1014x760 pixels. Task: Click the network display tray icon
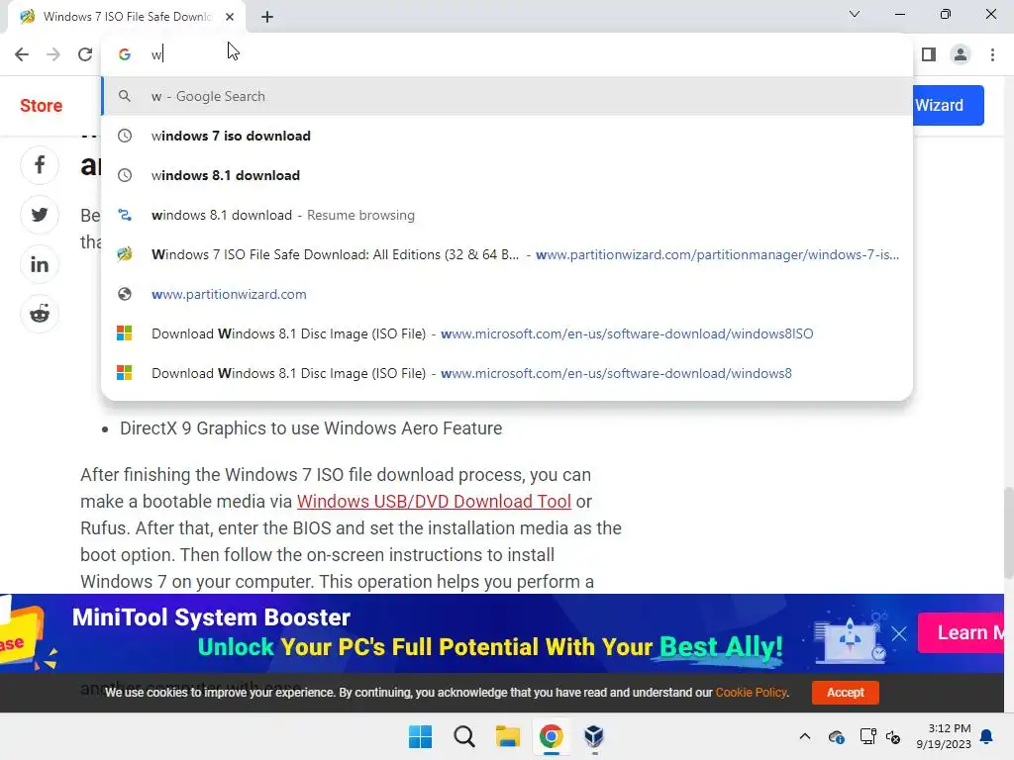[867, 736]
